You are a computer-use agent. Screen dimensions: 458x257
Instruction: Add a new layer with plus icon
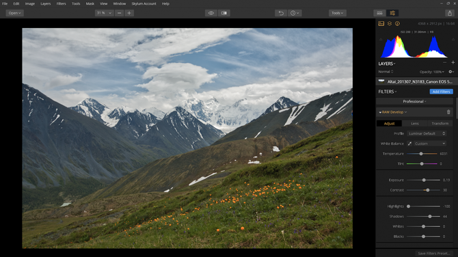453,62
